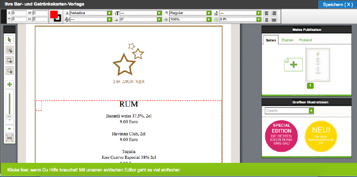Viewport: 357px width, 177px height.
Task: Click the green help banner at bottom
Action: click(178, 170)
